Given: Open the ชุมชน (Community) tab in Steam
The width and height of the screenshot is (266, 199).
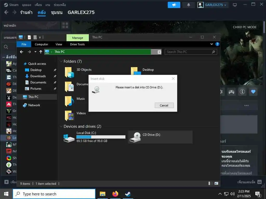Looking at the screenshot, I should click(x=57, y=12).
